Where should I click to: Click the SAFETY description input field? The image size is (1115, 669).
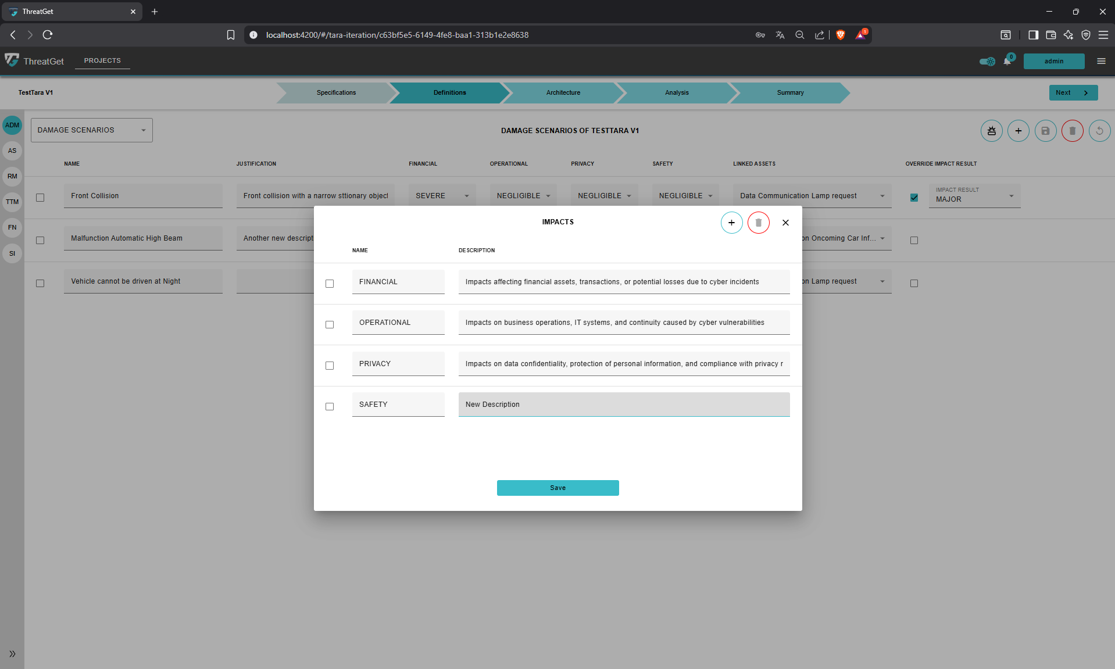(x=624, y=405)
